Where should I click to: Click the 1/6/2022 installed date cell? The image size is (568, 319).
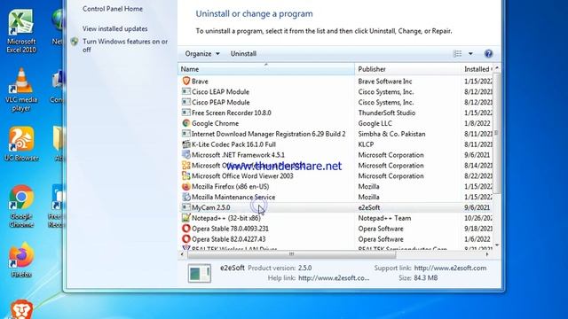[x=477, y=239]
